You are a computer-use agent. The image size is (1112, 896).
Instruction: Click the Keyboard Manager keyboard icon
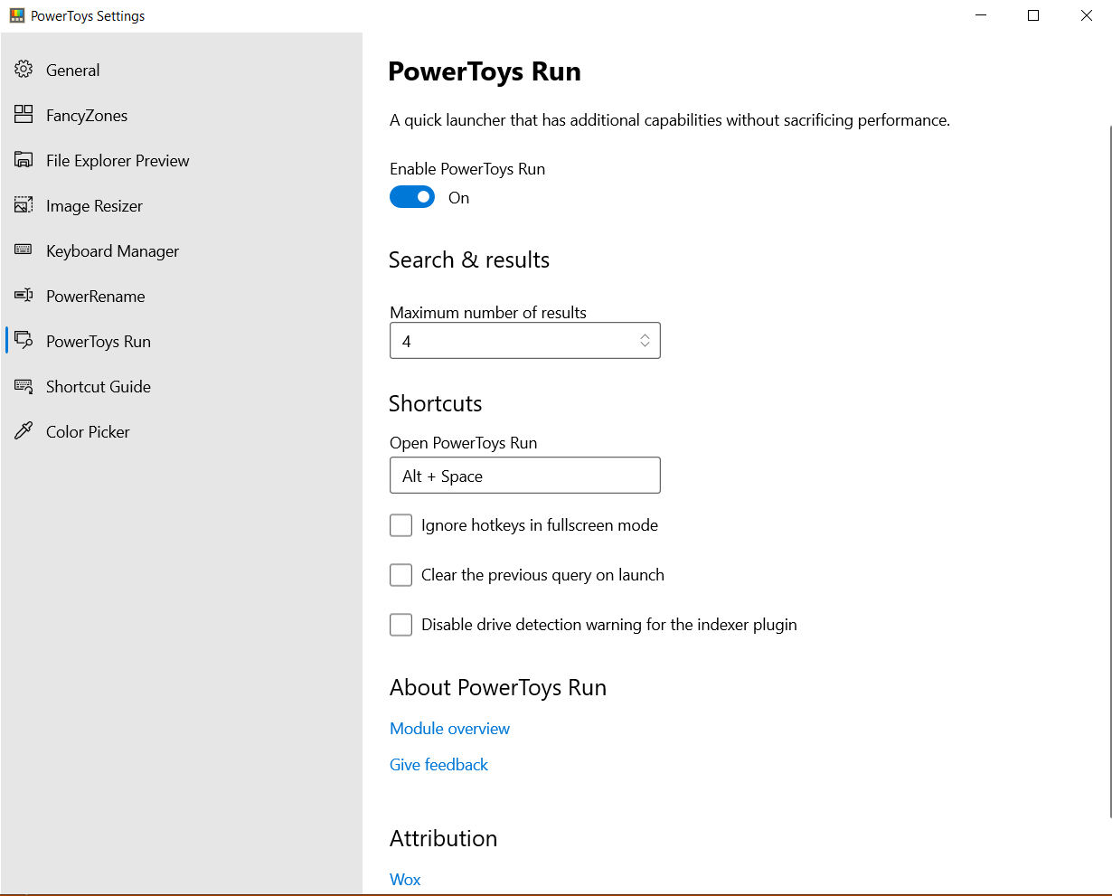point(24,250)
